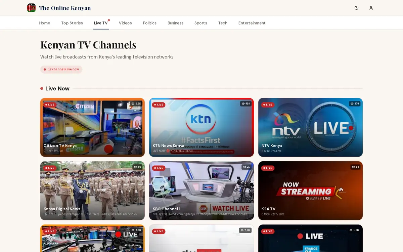Click the Citizen TV Kenya channel title
403x252 pixels.
point(60,146)
